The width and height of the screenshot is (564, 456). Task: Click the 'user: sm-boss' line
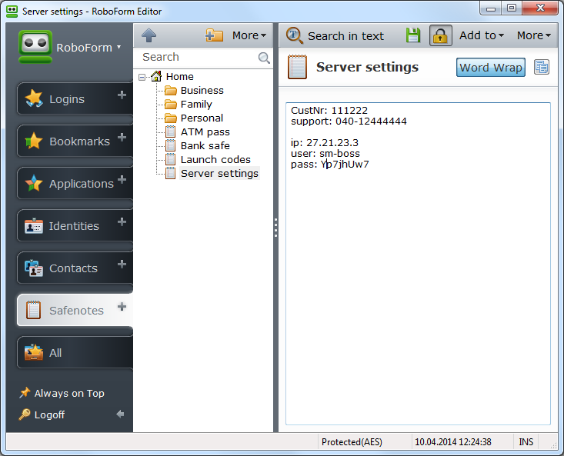pyautogui.click(x=325, y=154)
